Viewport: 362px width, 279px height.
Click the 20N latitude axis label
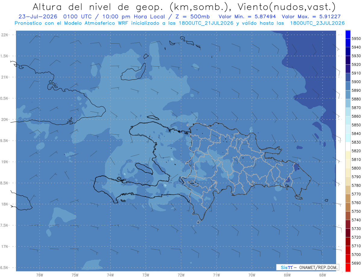pyautogui.click(x=5, y=119)
